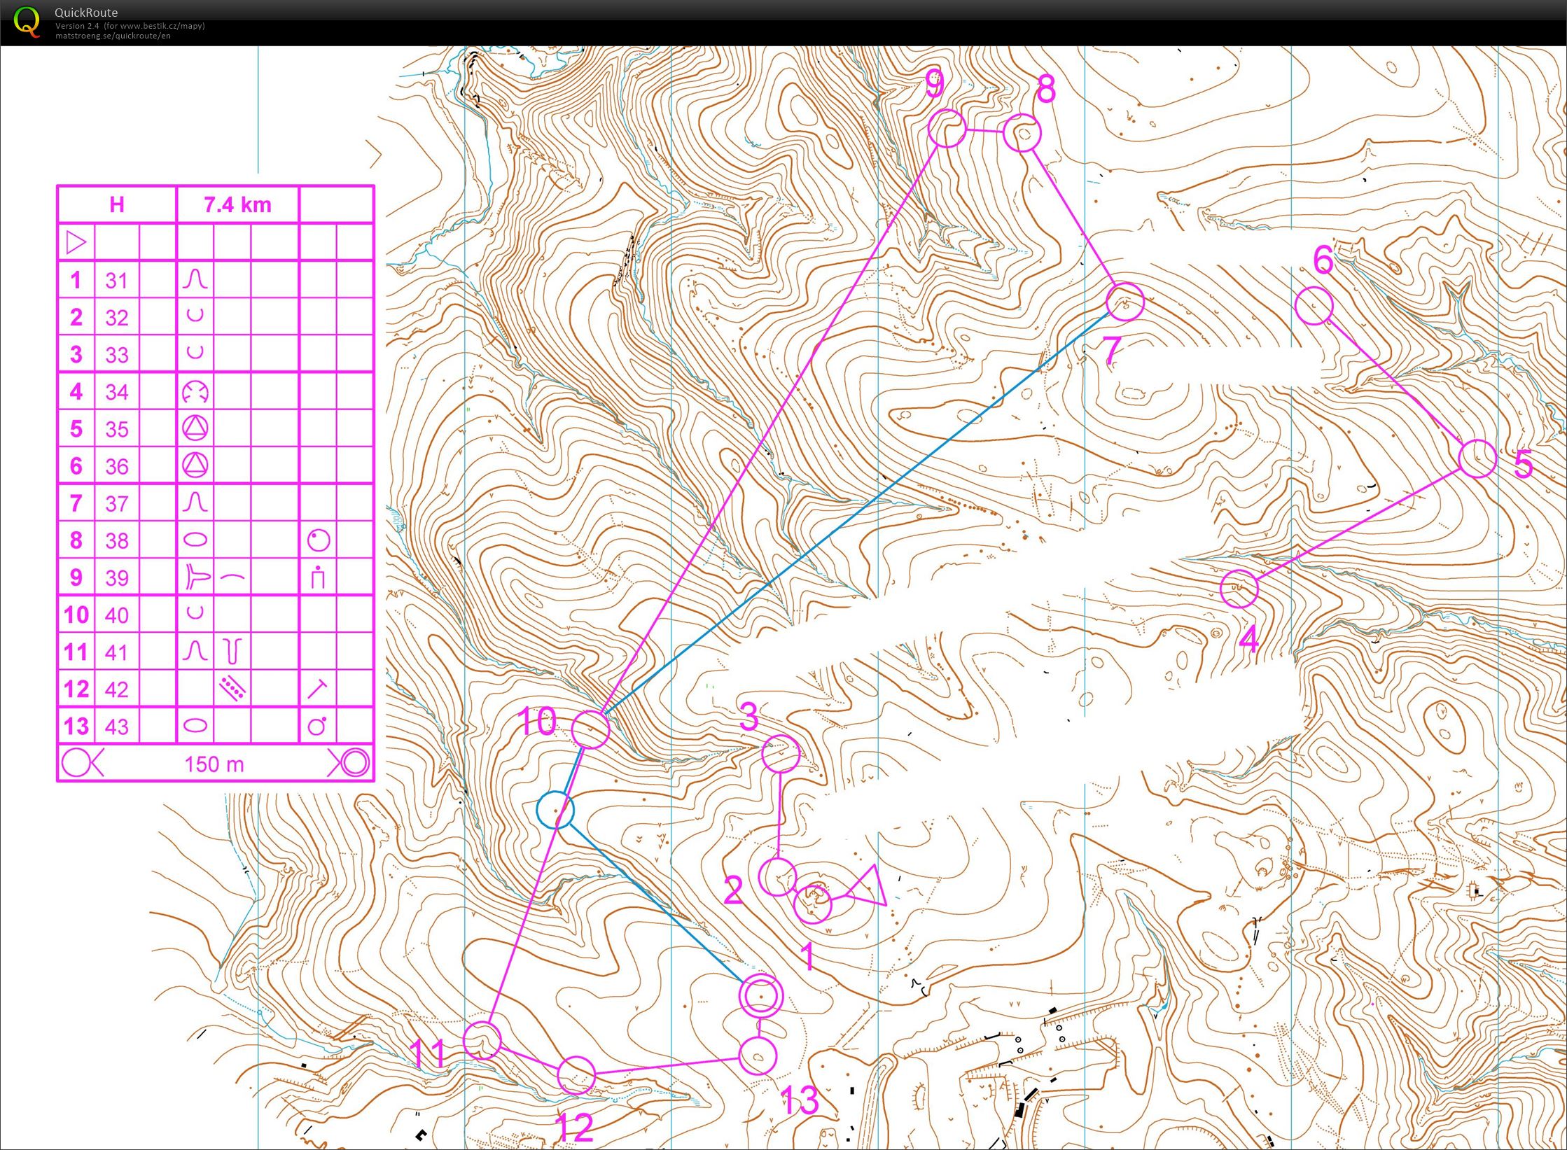Click control circle 4 on the map
The height and width of the screenshot is (1150, 1567).
pyautogui.click(x=1239, y=589)
